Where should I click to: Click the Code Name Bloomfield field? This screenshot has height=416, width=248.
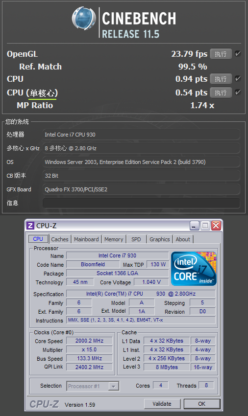coord(93,264)
